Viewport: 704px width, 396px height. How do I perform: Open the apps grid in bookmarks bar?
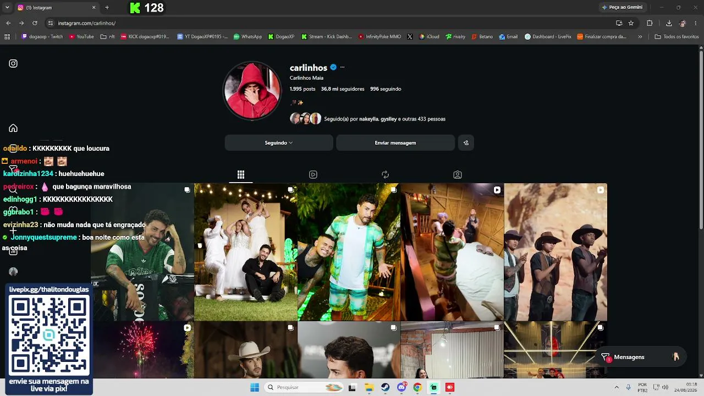[x=7, y=37]
